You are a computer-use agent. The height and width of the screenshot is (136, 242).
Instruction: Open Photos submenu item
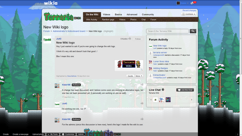click(x=133, y=20)
